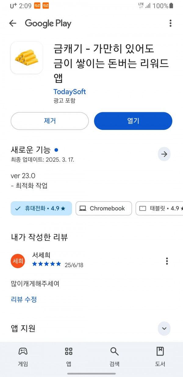Tap 리뷰 수정 to edit review
Screen dimensions: 183x377
(x=24, y=299)
